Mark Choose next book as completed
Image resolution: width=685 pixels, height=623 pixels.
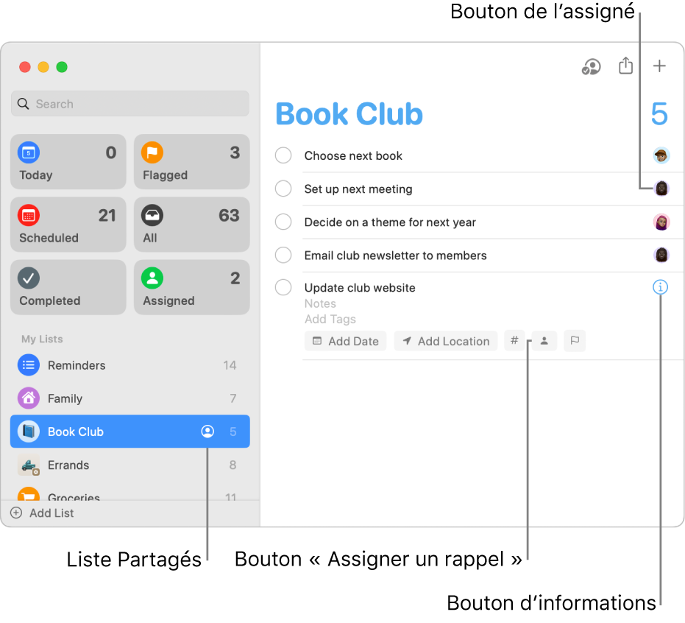[283, 155]
